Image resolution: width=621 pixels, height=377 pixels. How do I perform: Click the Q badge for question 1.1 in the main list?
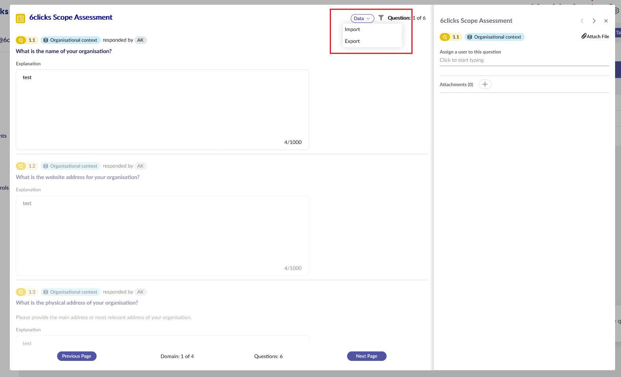click(21, 40)
